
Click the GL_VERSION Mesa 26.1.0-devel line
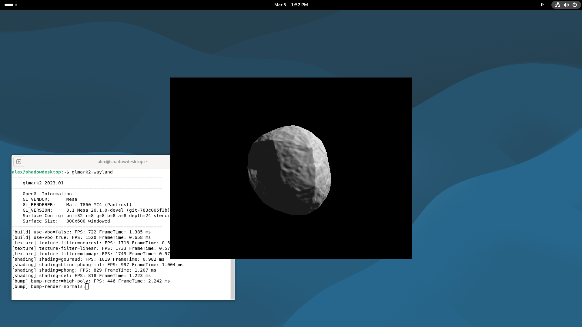coord(96,210)
